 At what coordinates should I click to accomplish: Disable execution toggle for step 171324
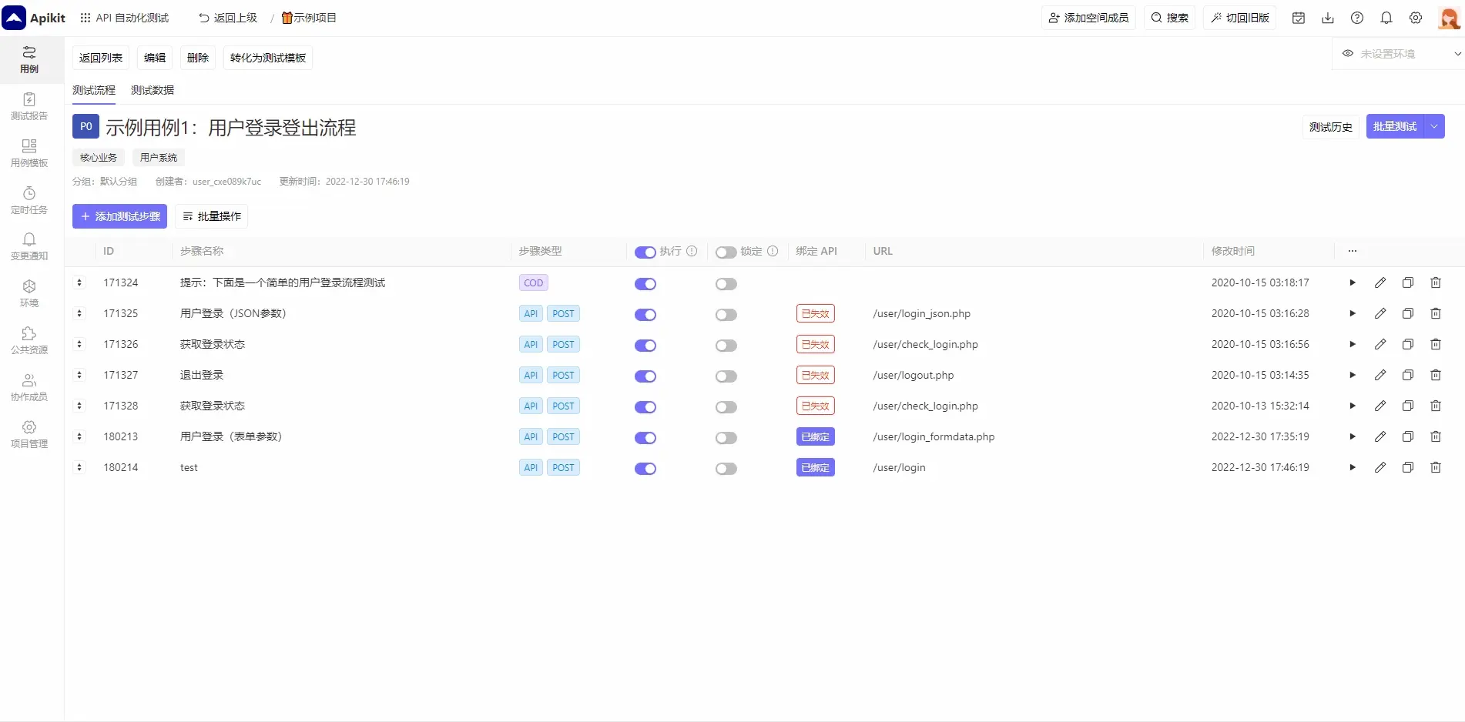(645, 284)
